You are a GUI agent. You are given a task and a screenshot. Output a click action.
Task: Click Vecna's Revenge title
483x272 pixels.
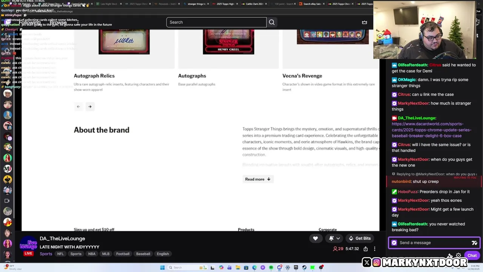[302, 76]
